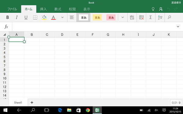Image resolution: width=183 pixels, height=114 pixels.
Task: Switch to the 表示 tab
Action: (x=87, y=9)
